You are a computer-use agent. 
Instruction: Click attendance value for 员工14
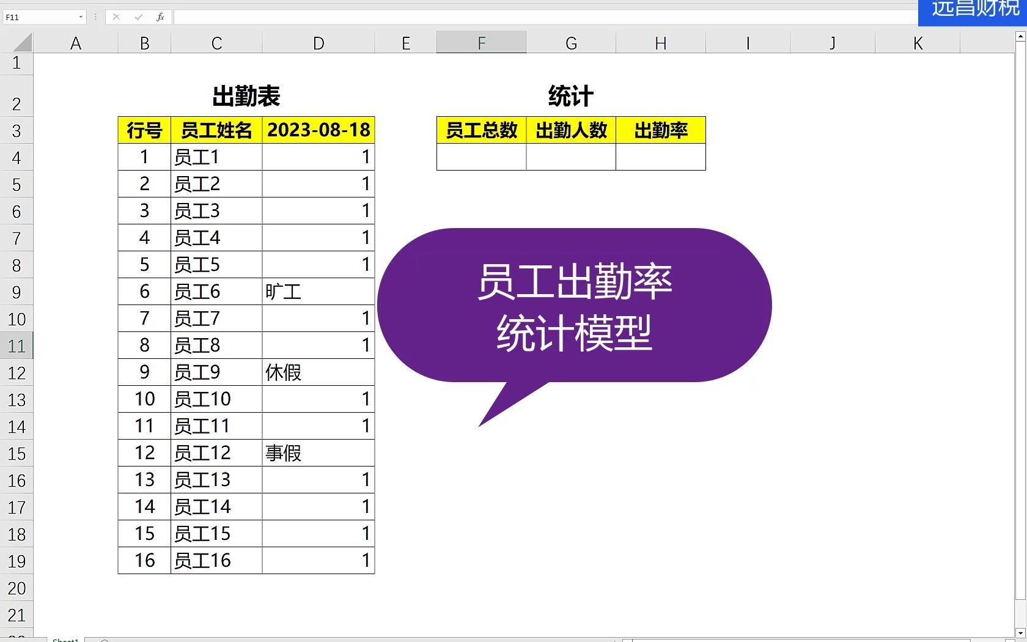click(318, 507)
